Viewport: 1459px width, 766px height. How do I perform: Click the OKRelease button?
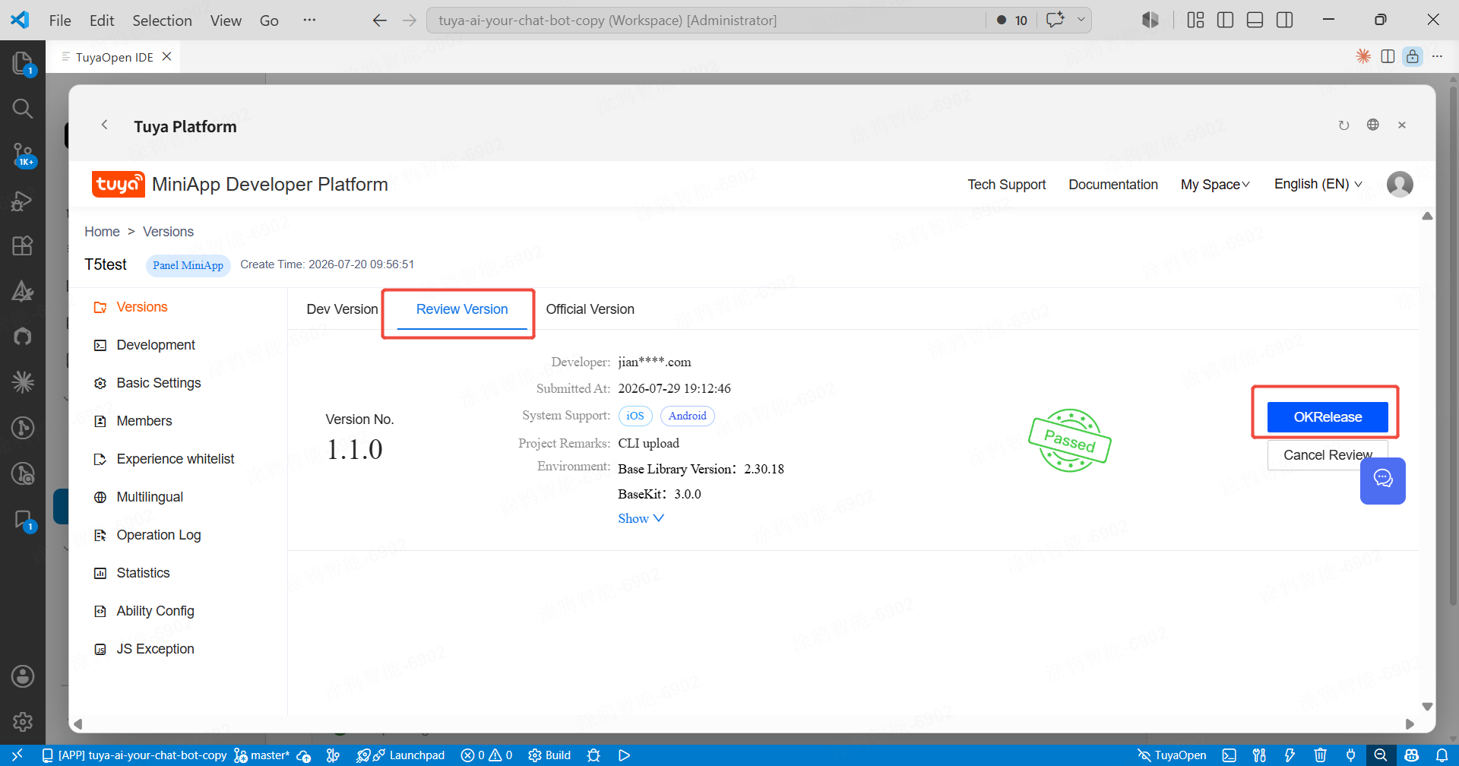(1328, 417)
